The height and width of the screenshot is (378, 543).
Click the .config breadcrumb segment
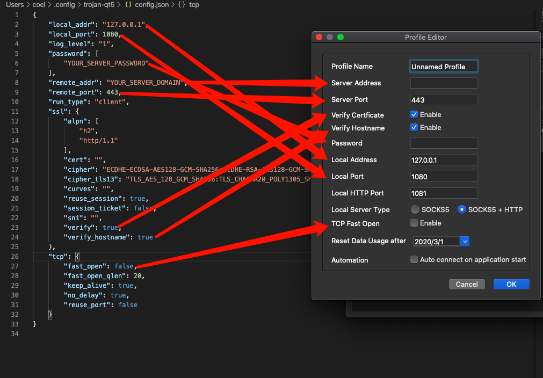coord(64,5)
